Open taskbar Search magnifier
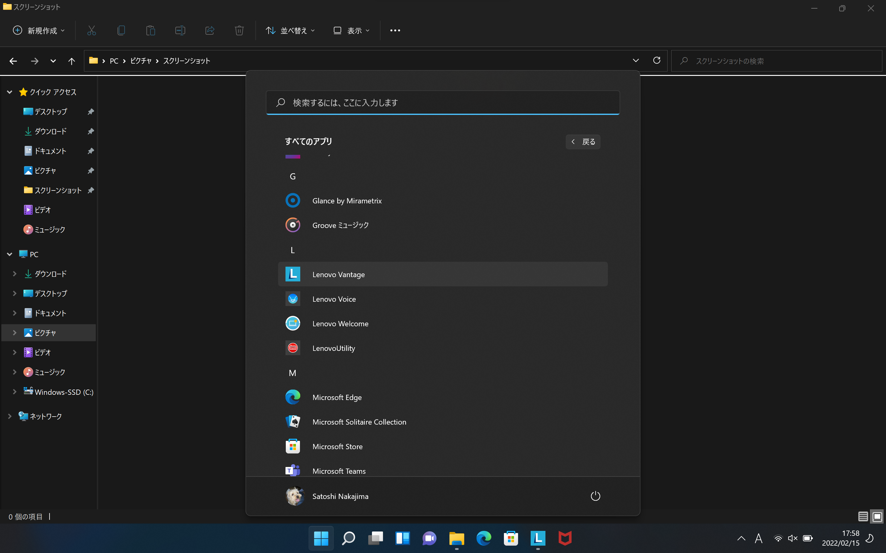 [348, 538]
